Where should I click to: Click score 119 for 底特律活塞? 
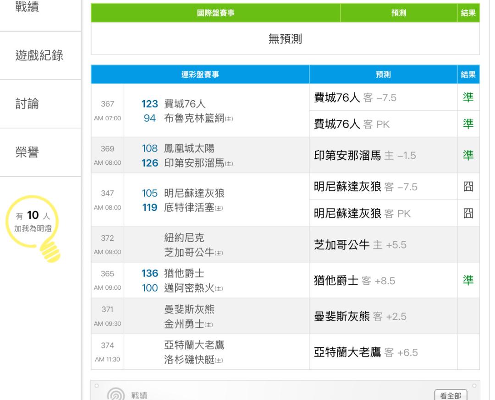[x=149, y=208]
